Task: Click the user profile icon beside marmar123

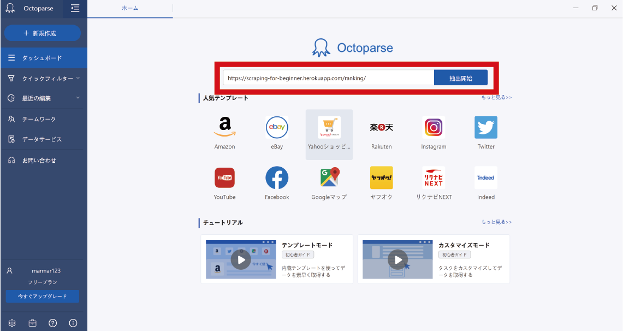Action: tap(9, 270)
